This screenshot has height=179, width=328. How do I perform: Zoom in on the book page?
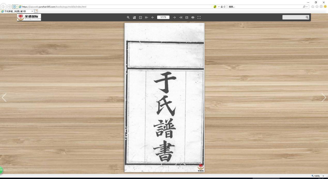tap(128, 17)
